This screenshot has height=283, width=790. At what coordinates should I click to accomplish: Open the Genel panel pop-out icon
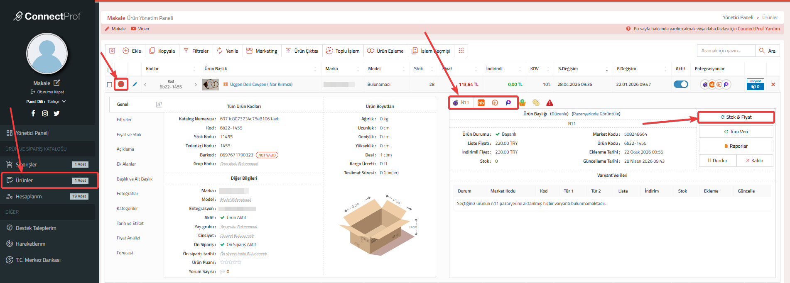pyautogui.click(x=159, y=105)
